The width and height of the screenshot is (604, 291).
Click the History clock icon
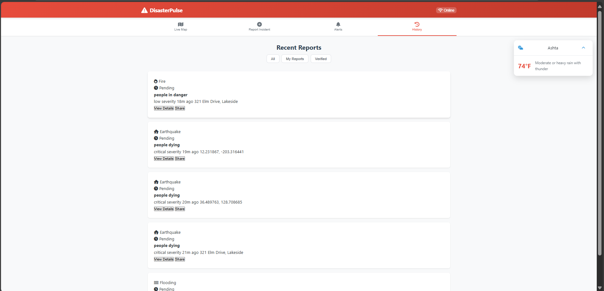pos(417,24)
